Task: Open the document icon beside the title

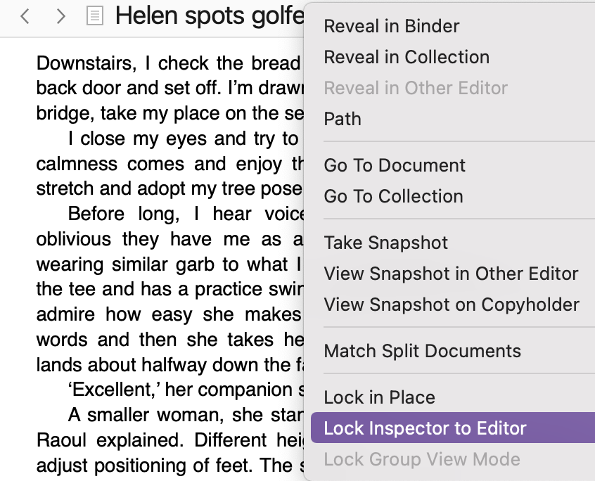Action: [x=95, y=16]
